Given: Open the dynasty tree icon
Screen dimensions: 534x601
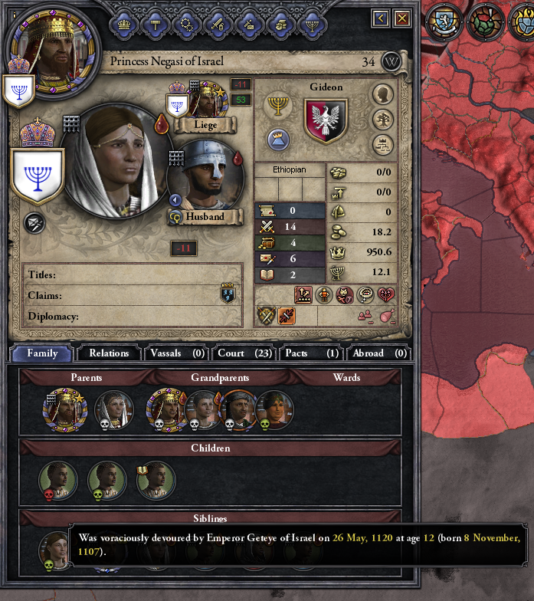Looking at the screenshot, I should click(383, 120).
